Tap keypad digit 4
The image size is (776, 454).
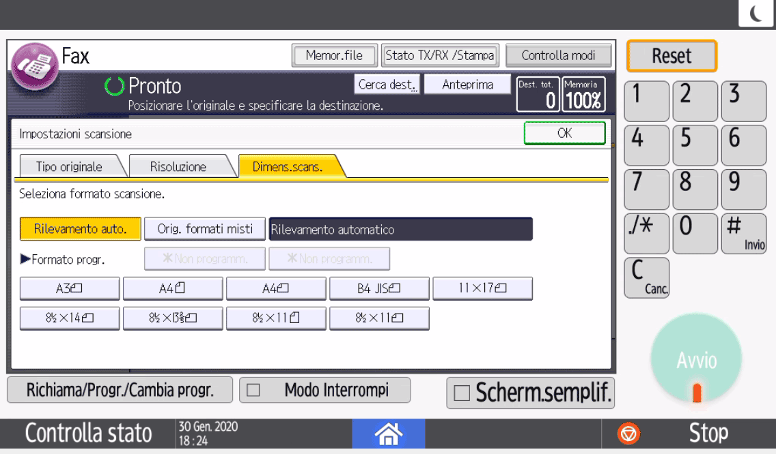coord(647,145)
